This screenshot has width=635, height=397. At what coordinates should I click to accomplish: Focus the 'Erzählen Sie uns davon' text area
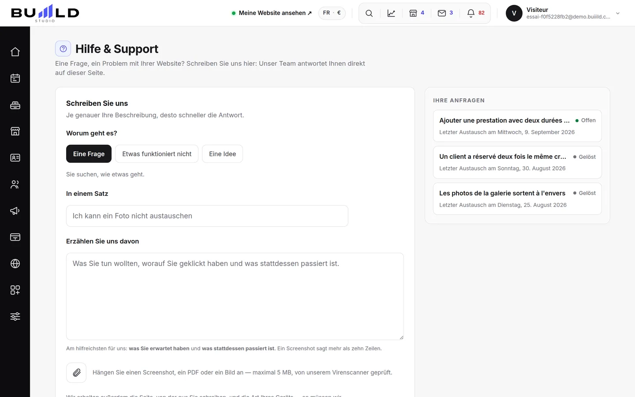click(235, 296)
